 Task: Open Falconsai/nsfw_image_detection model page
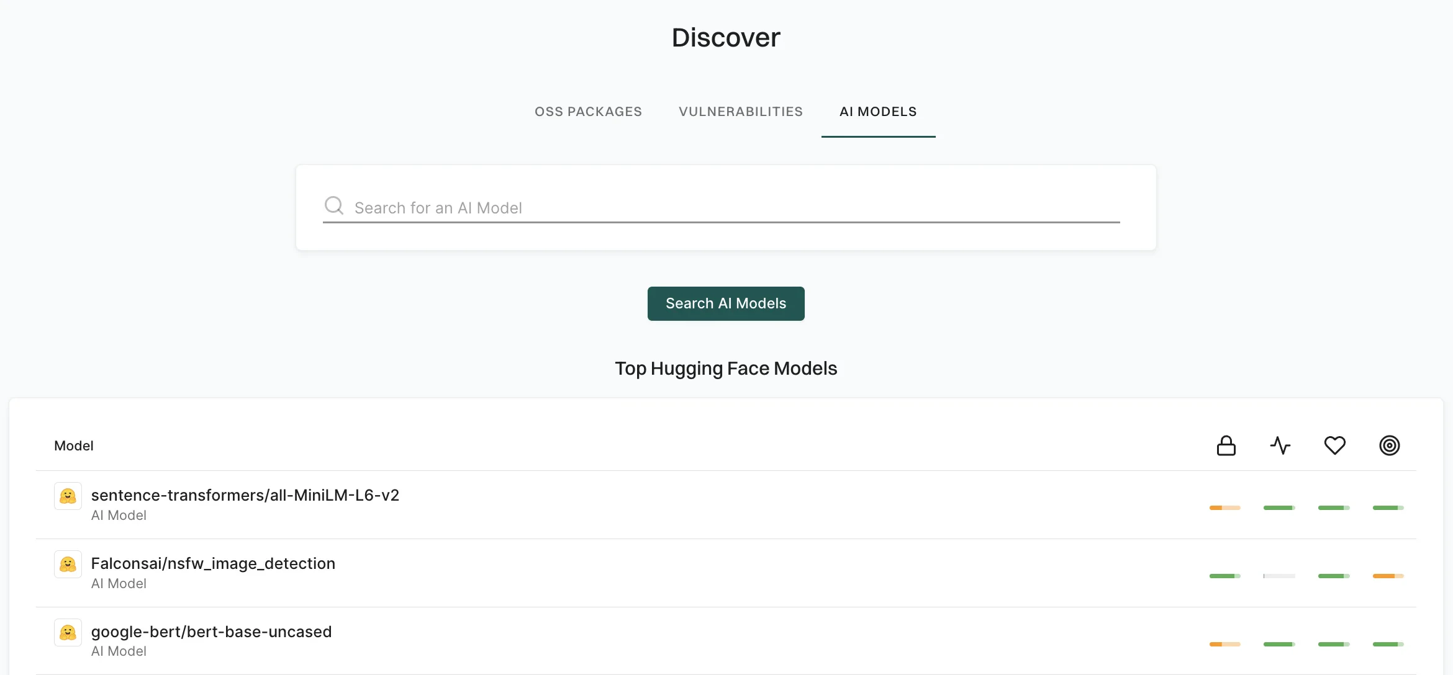coord(213,563)
